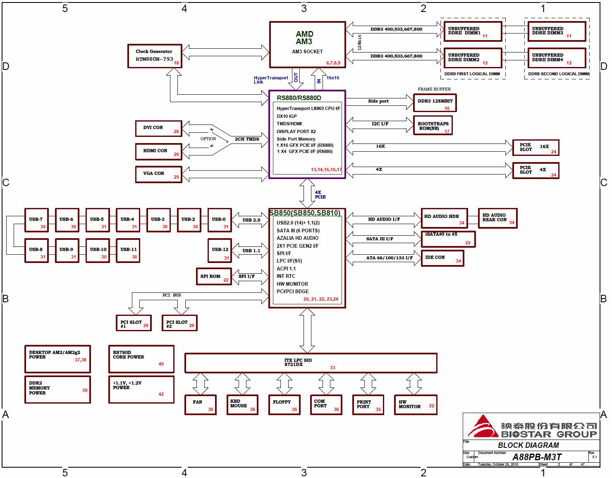Select the SPI ROM block
612x478 pixels.
(213, 277)
